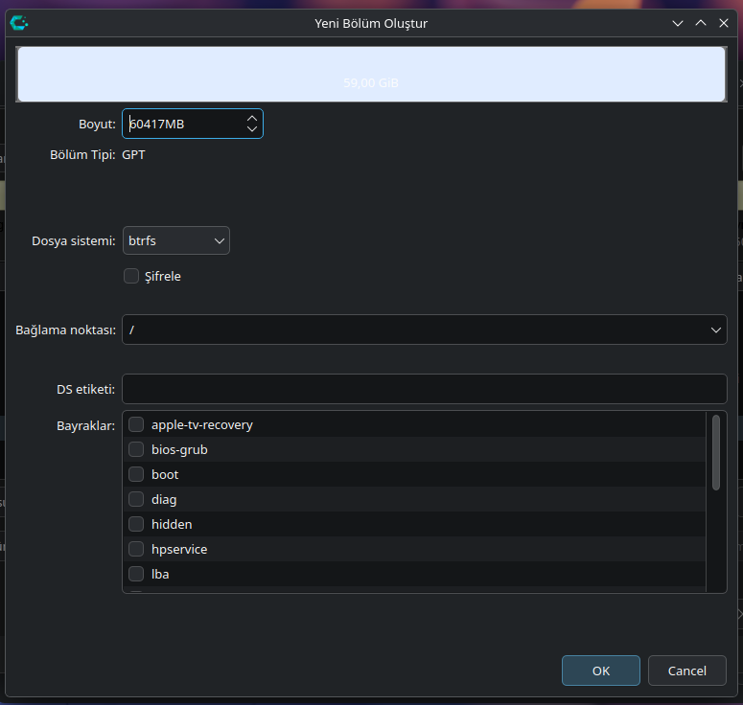Click the Cancel button
Screen dimensions: 743x705
tap(687, 671)
